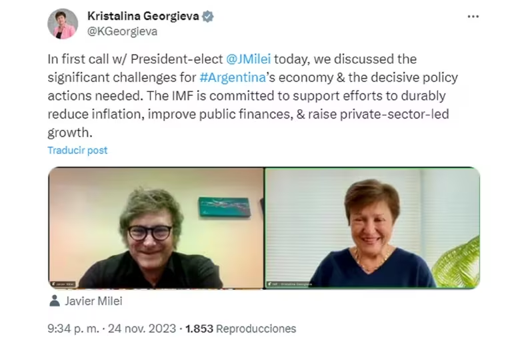
Task: Click the Kristalina Georgieva display name
Action: 143,17
